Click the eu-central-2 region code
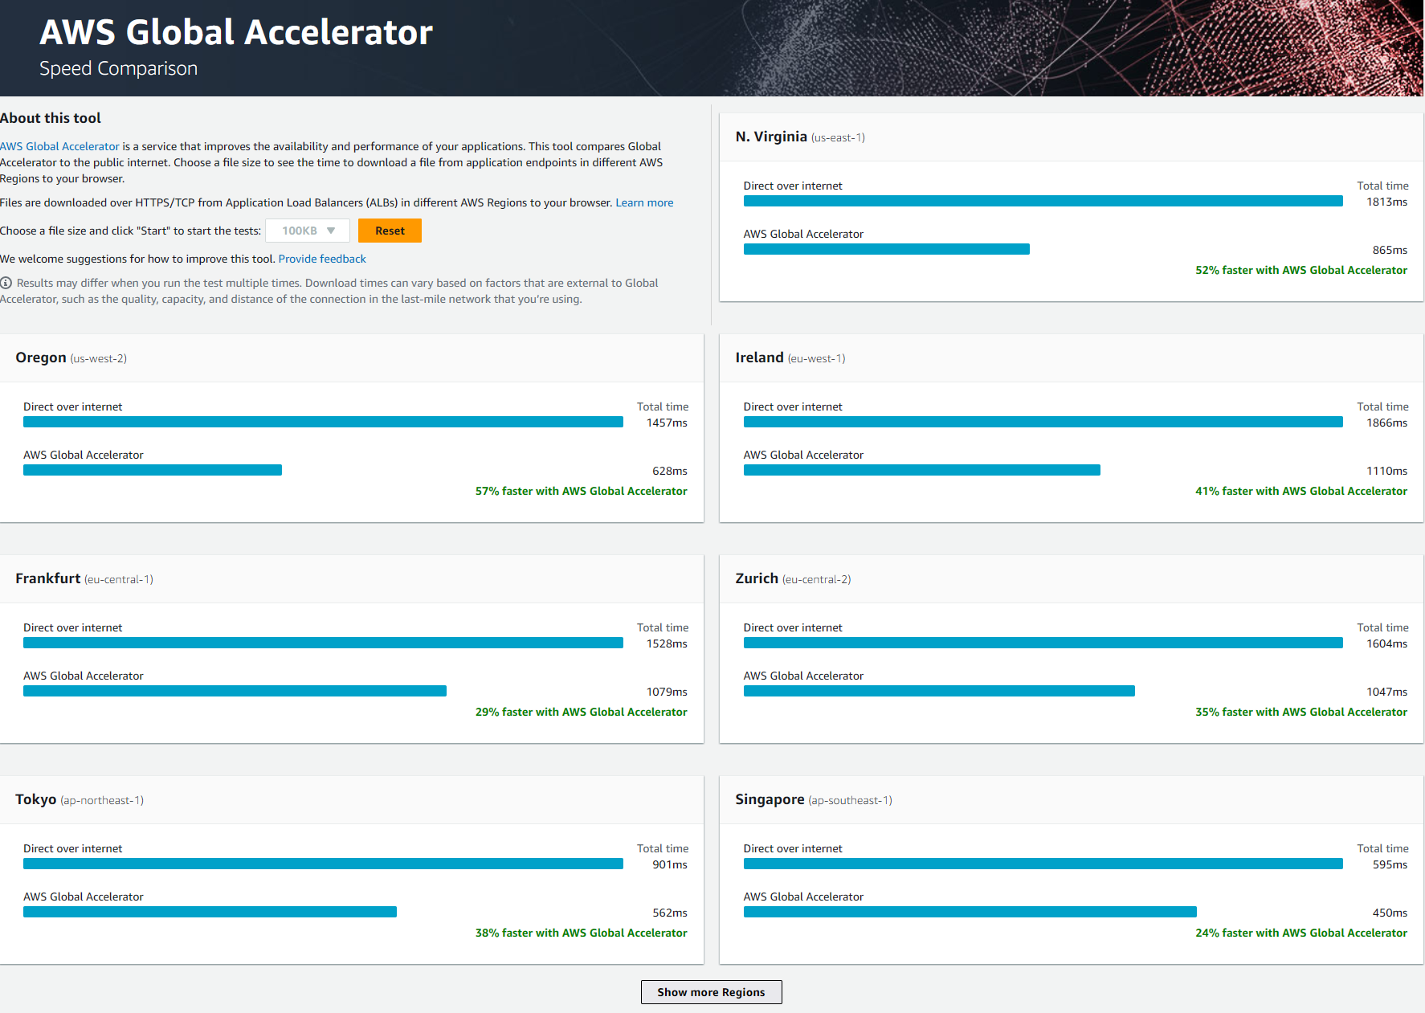Viewport: 1425px width, 1013px height. point(817,579)
